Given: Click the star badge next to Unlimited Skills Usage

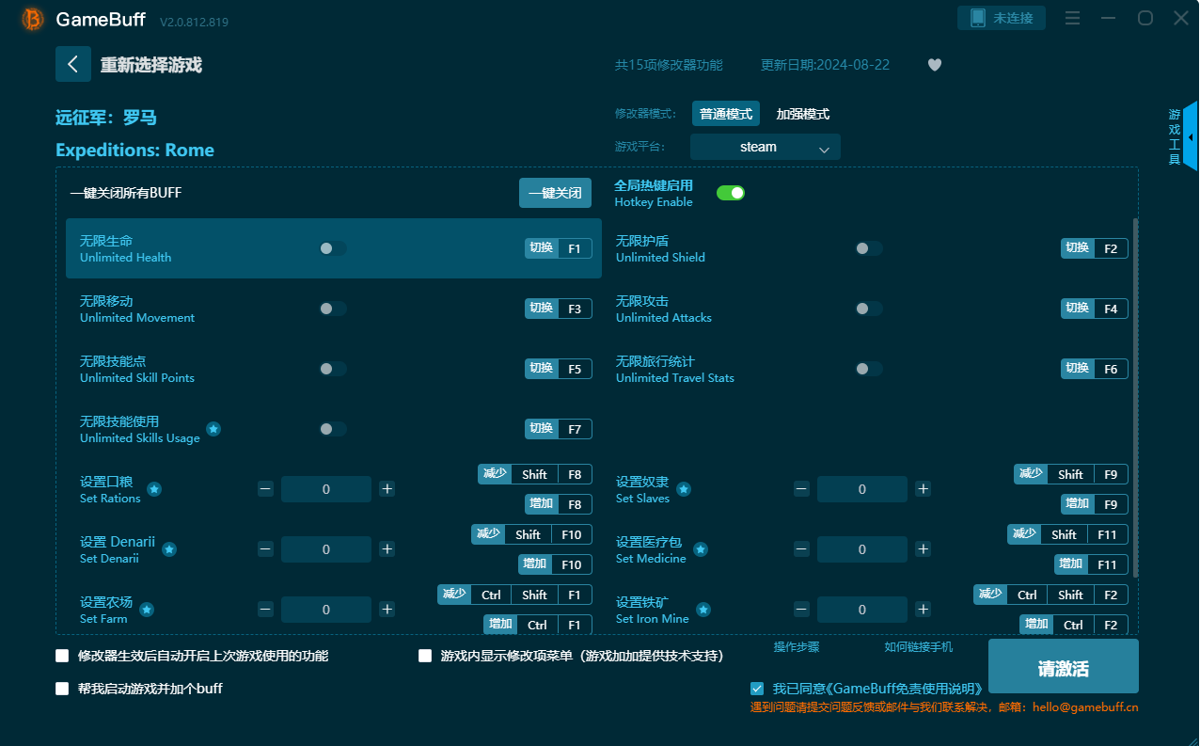Looking at the screenshot, I should tap(213, 429).
